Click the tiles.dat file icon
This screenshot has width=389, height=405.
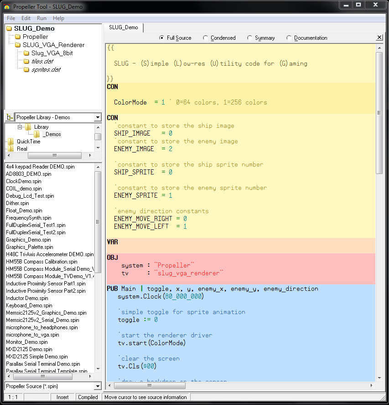point(26,61)
